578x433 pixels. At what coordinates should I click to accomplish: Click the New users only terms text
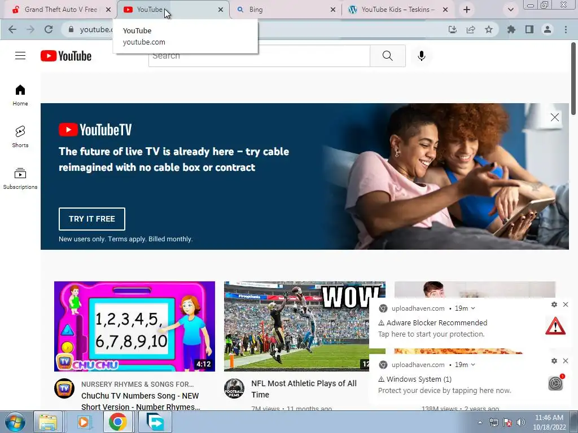126,239
